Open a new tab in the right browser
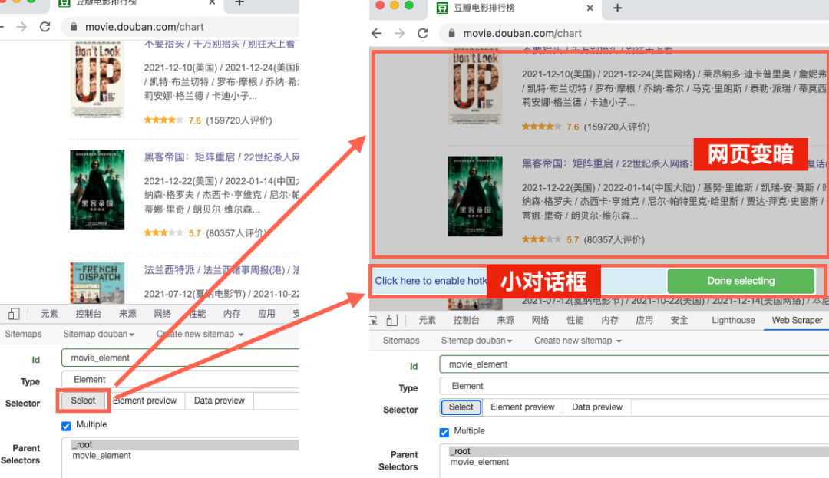This screenshot has width=829, height=478. click(617, 8)
